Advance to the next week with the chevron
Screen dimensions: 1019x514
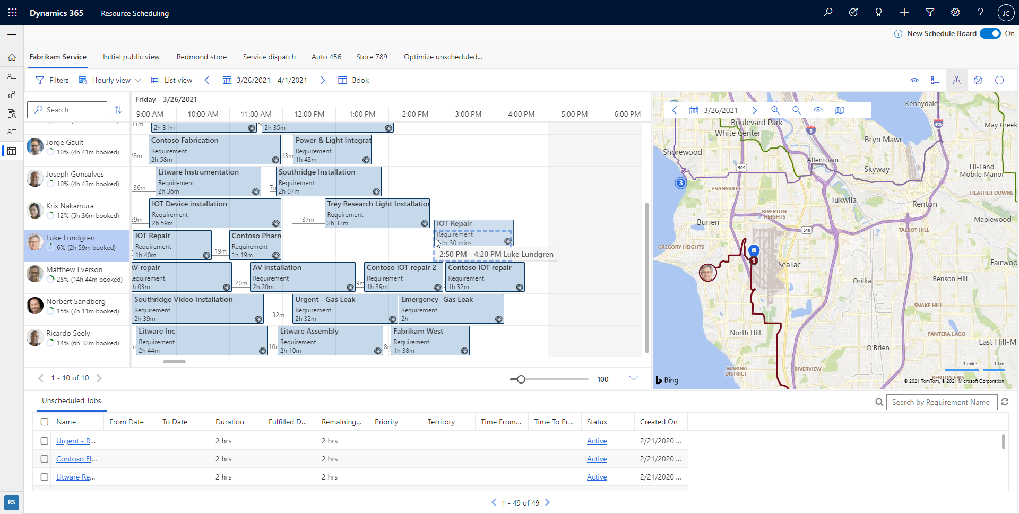click(x=322, y=80)
